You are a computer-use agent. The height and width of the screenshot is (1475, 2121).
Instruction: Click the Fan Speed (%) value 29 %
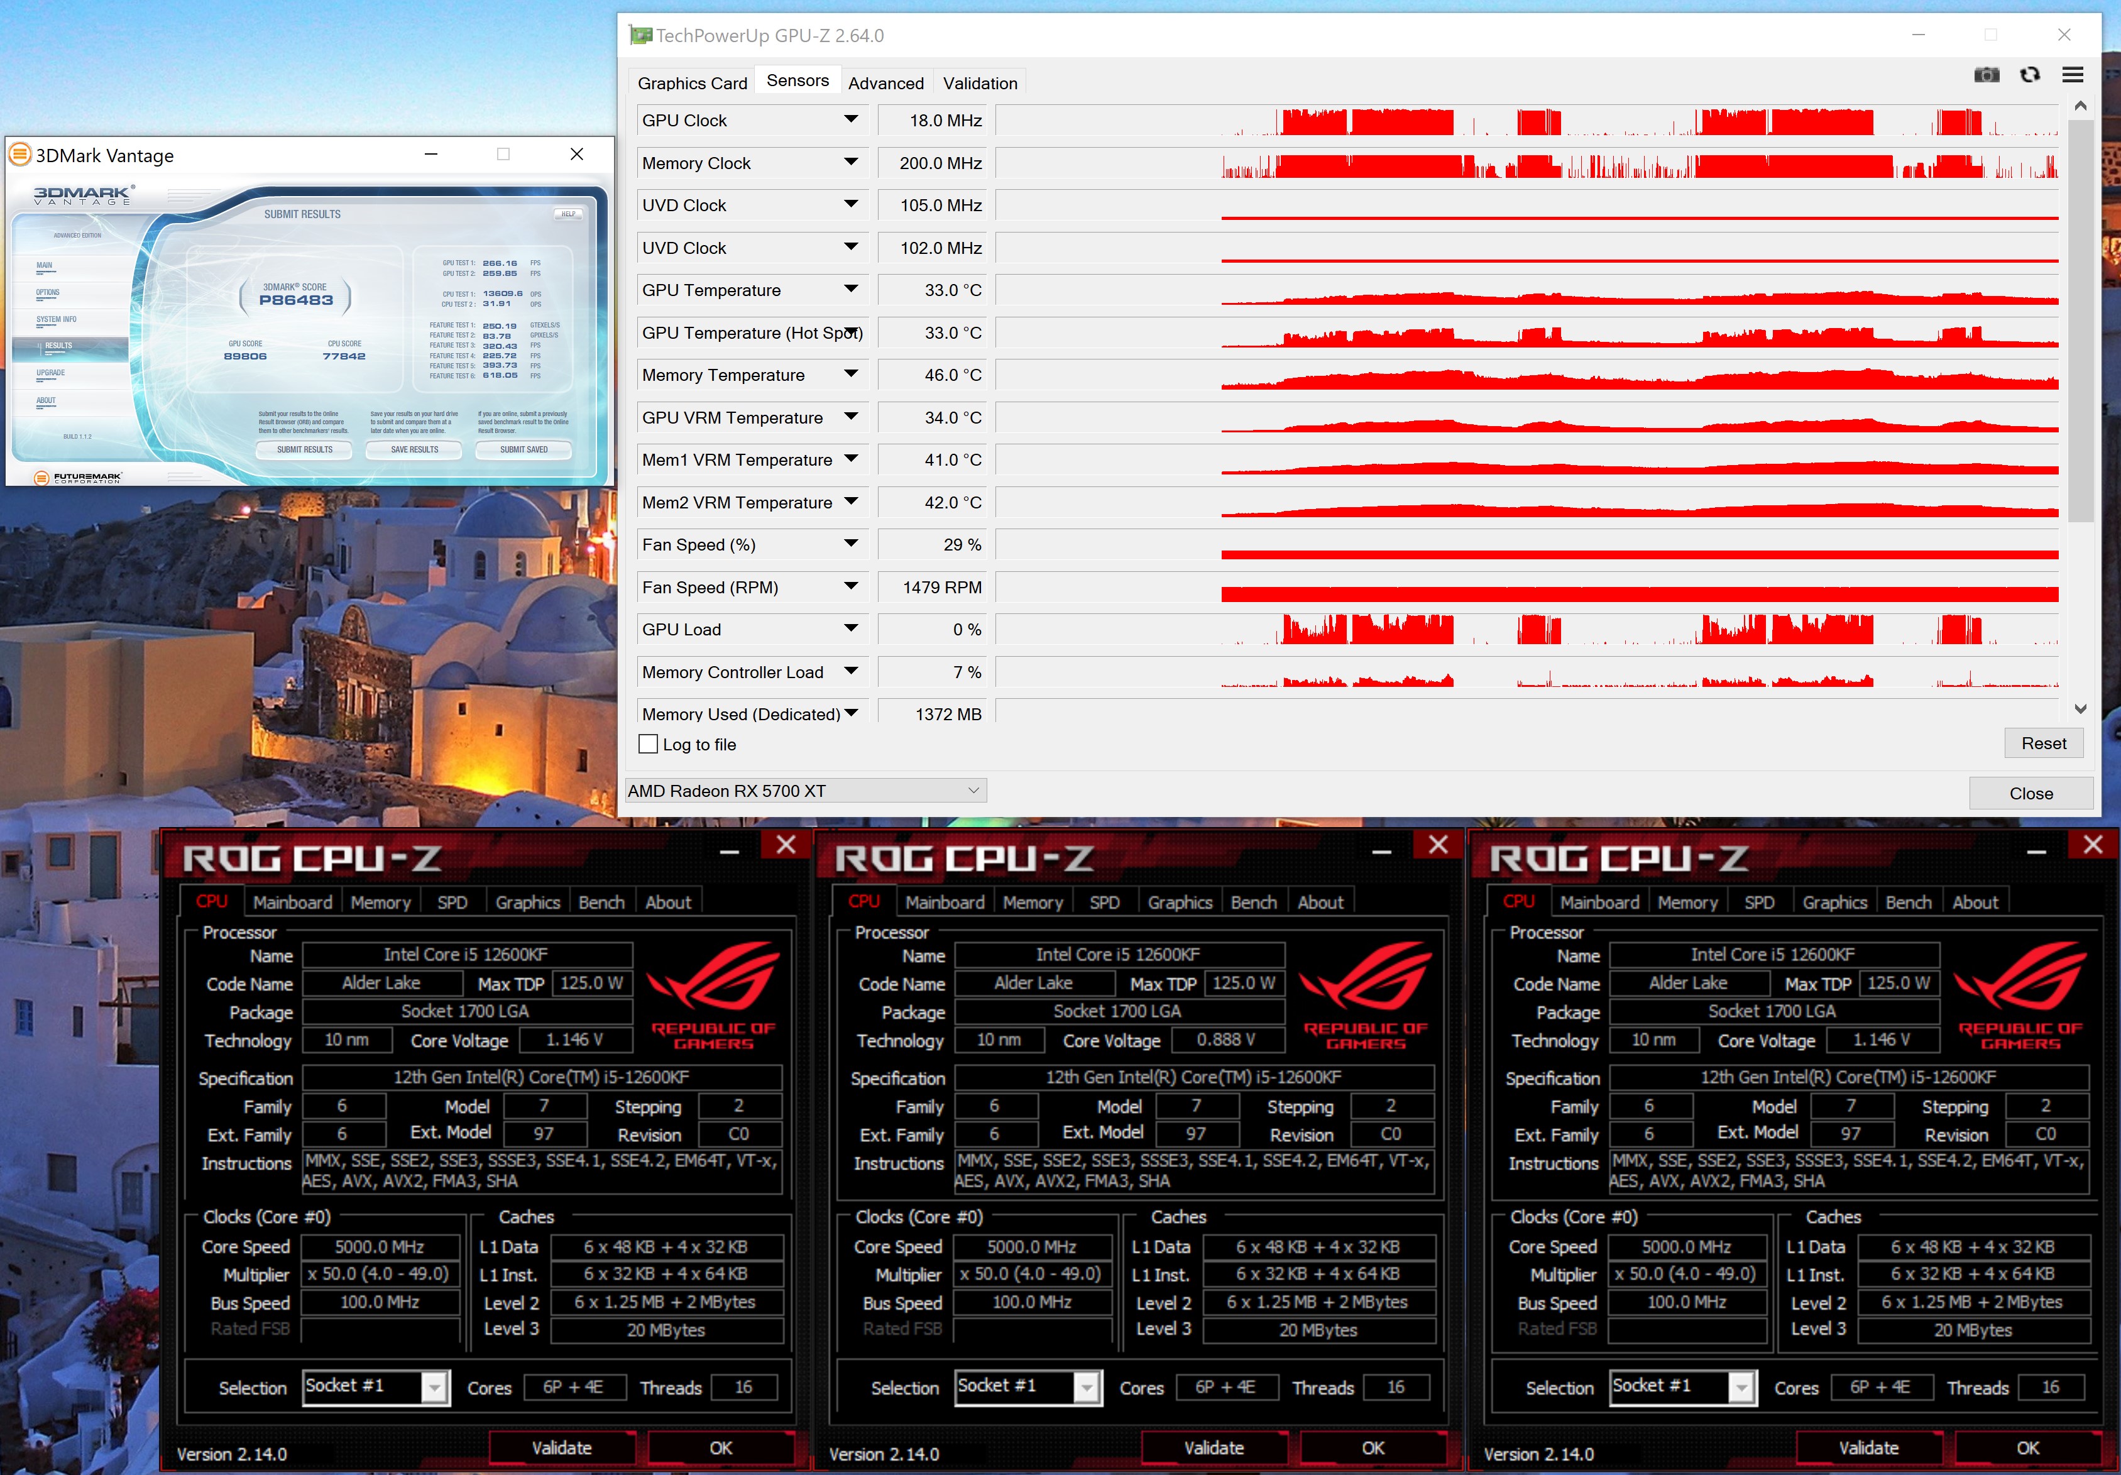tap(931, 545)
